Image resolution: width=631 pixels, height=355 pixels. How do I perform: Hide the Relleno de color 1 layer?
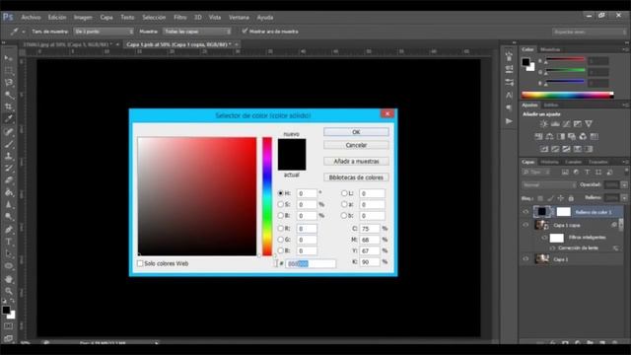(526, 212)
